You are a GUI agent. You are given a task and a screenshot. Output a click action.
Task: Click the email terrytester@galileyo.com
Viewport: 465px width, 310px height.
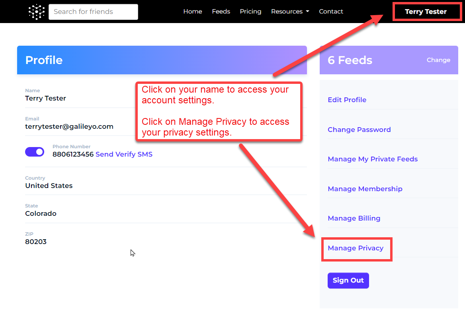tap(69, 126)
